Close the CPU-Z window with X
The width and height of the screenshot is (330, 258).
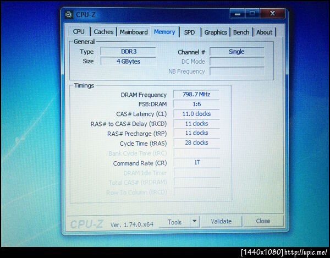coord(273,13)
